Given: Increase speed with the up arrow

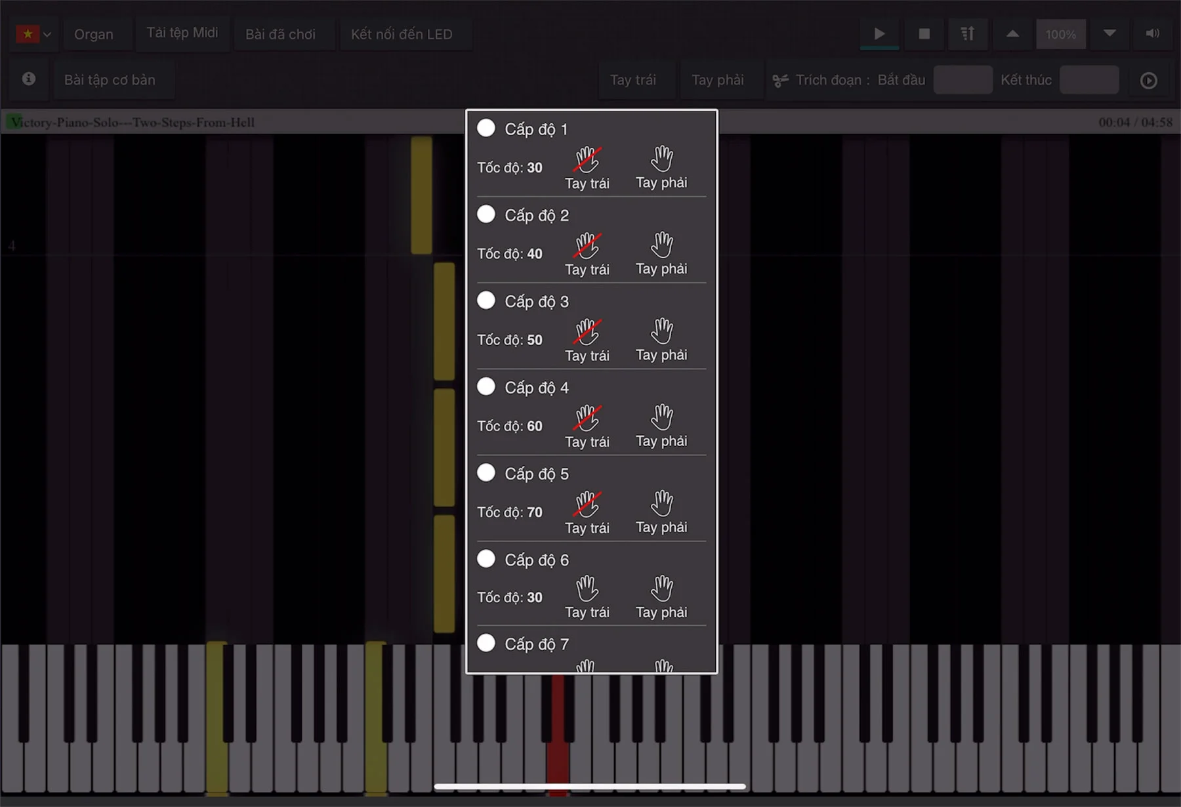Looking at the screenshot, I should coord(1012,33).
